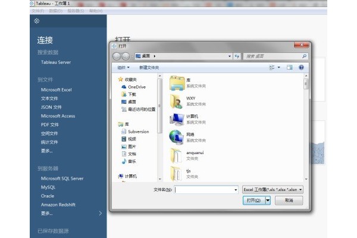
Task: Open the 数据 menu in Tableau
Action: coord(55,11)
